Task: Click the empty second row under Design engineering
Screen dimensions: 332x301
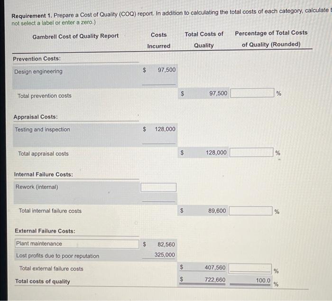Action: pyautogui.click(x=95, y=82)
